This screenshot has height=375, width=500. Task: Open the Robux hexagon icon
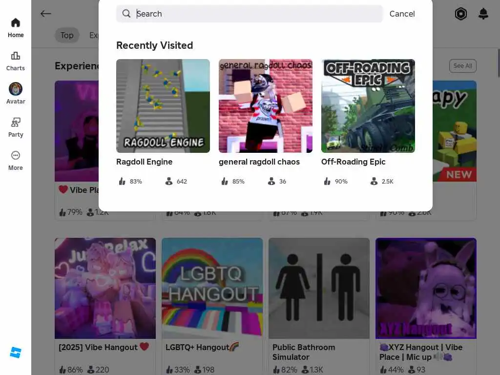pyautogui.click(x=460, y=14)
